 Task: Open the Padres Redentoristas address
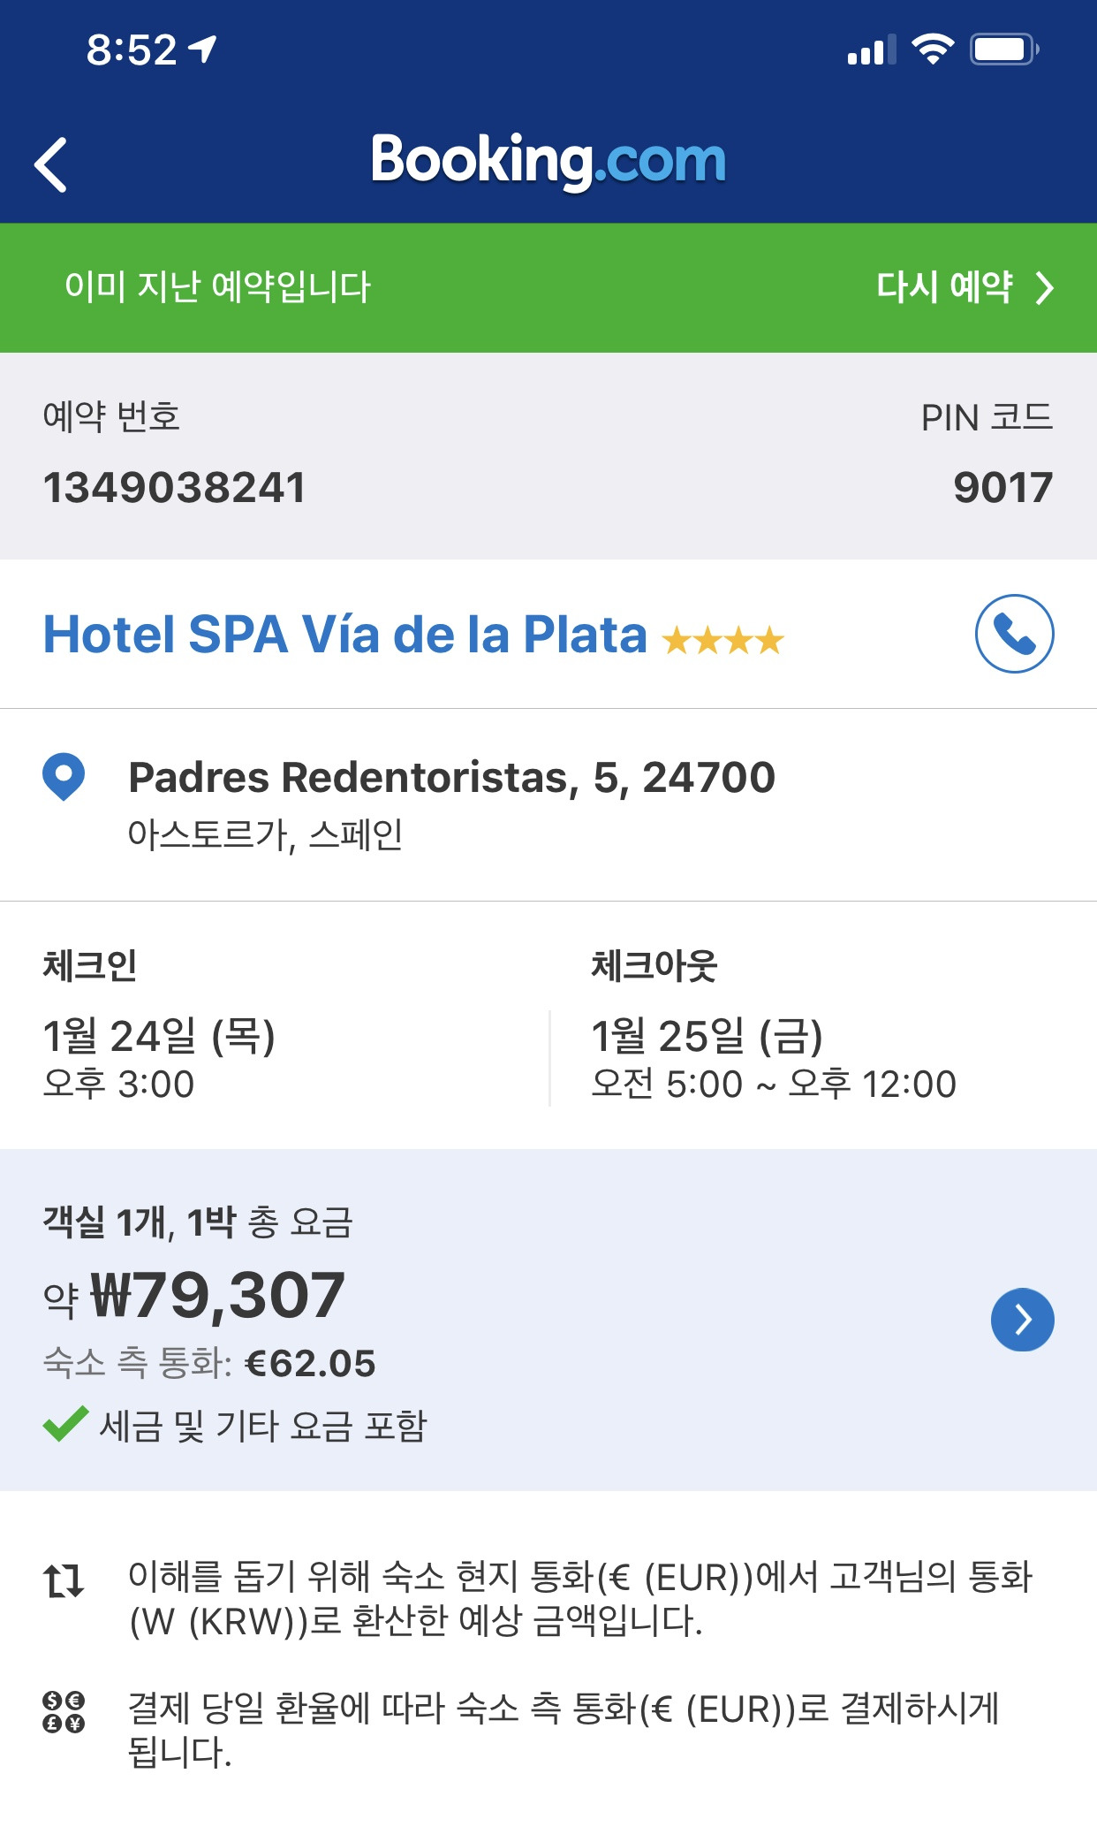tap(452, 778)
